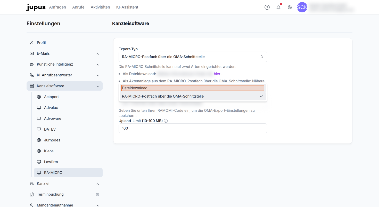Click the monitor icon beside Advolux
The width and height of the screenshot is (379, 207).
click(x=39, y=108)
